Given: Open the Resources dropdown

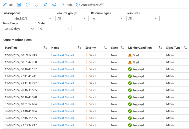Looking at the screenshot, I should (x=143, y=19).
